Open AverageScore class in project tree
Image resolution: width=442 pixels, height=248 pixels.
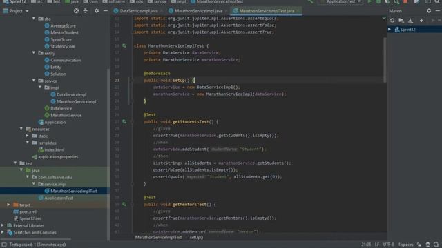point(63,25)
